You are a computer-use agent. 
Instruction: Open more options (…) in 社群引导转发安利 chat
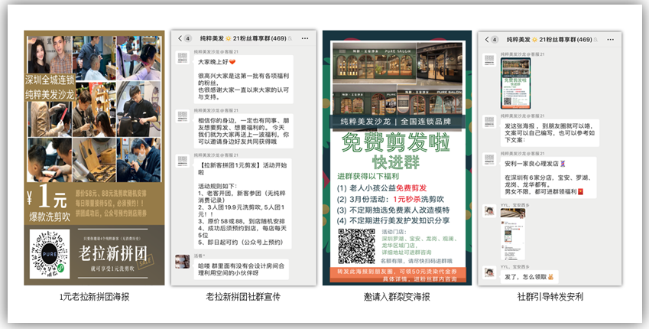611,40
